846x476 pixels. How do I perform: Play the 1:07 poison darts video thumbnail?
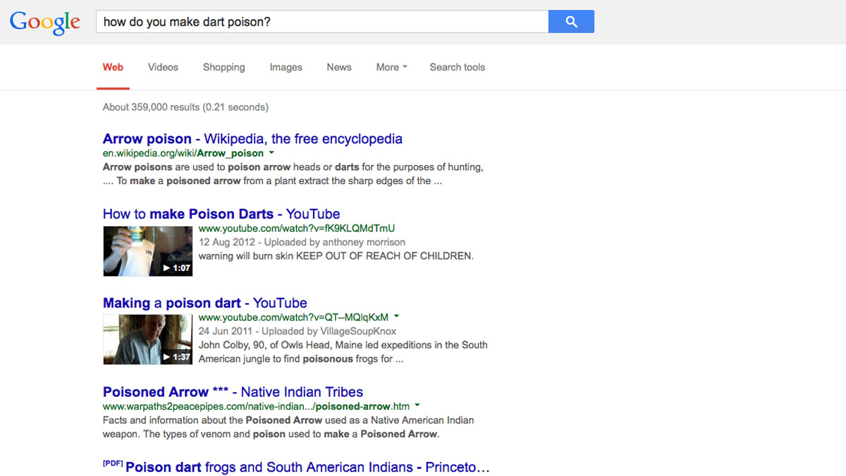pyautogui.click(x=148, y=250)
